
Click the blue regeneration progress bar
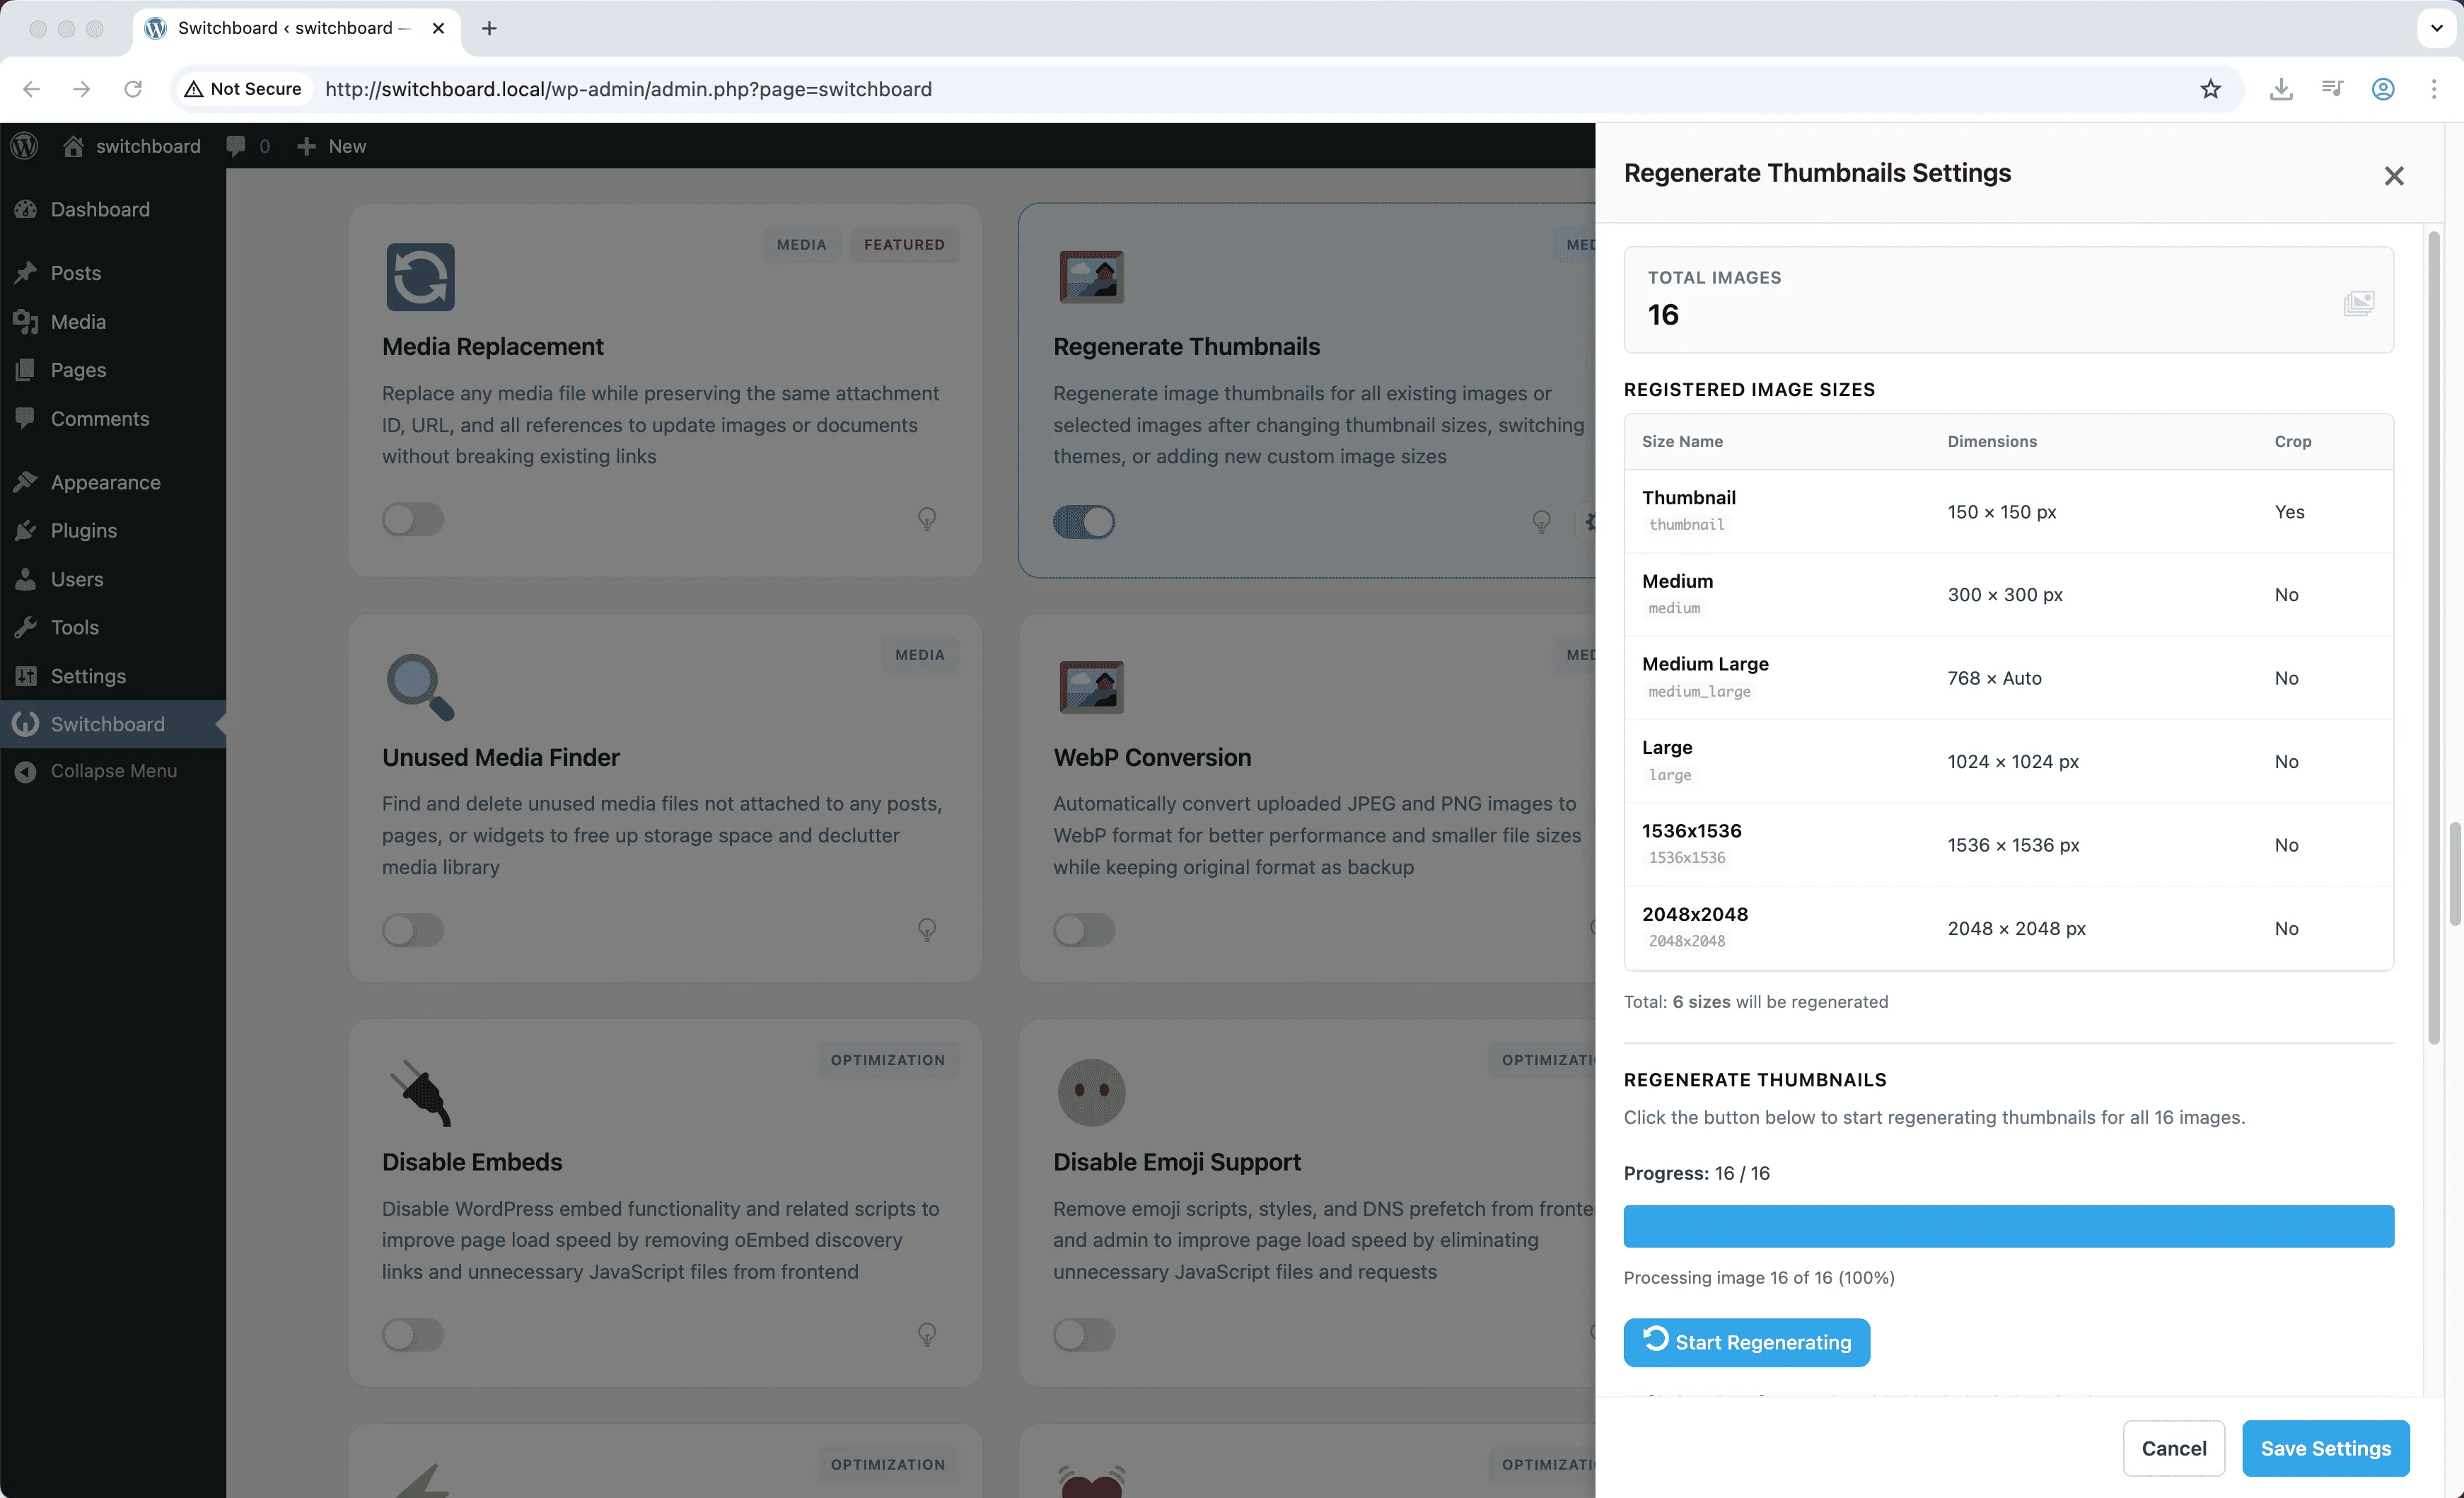coord(2008,1226)
